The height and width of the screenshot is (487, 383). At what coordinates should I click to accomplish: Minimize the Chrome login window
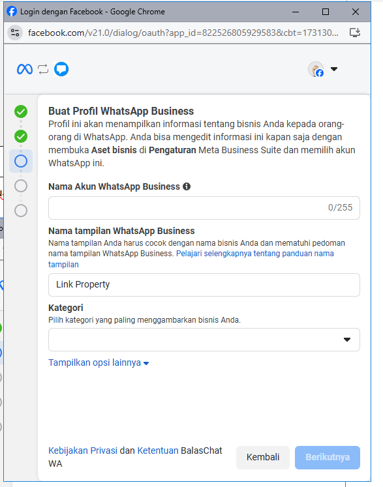tap(296, 12)
